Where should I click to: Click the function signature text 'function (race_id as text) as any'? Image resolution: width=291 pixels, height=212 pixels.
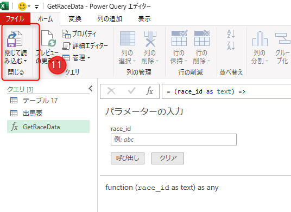click(x=162, y=188)
